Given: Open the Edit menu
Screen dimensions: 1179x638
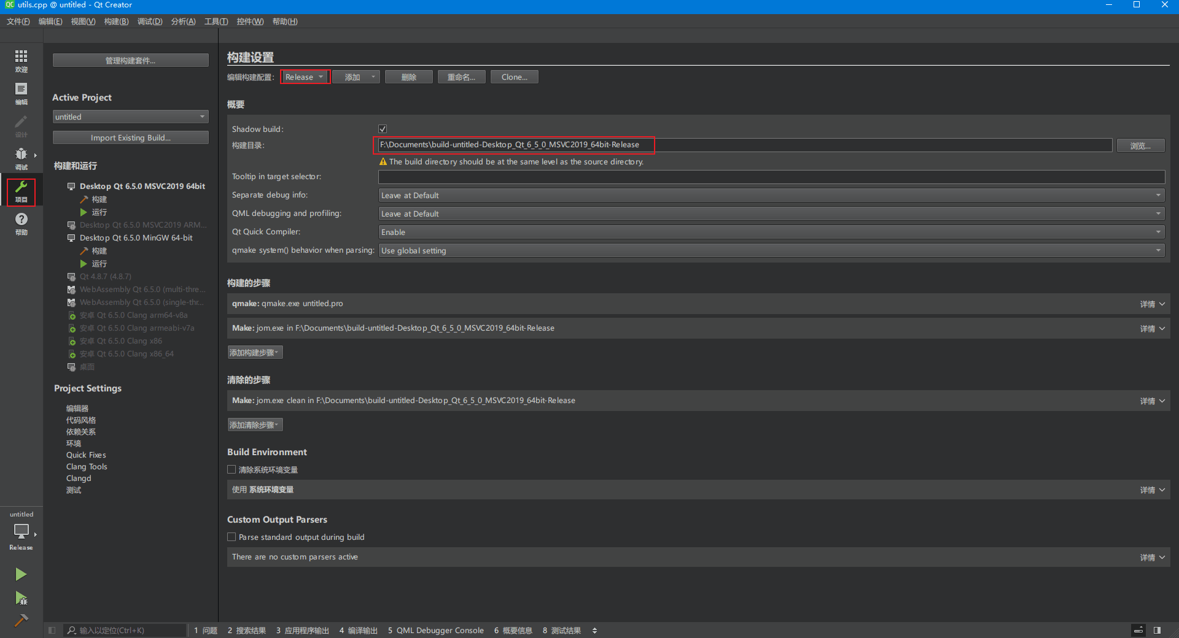Looking at the screenshot, I should (x=50, y=21).
